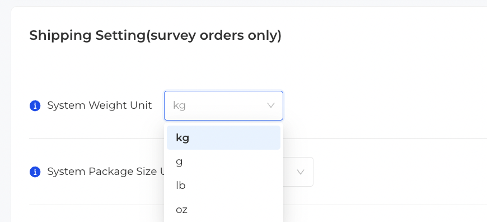Expand the package size unit chevron
The height and width of the screenshot is (222, 487).
click(301, 172)
